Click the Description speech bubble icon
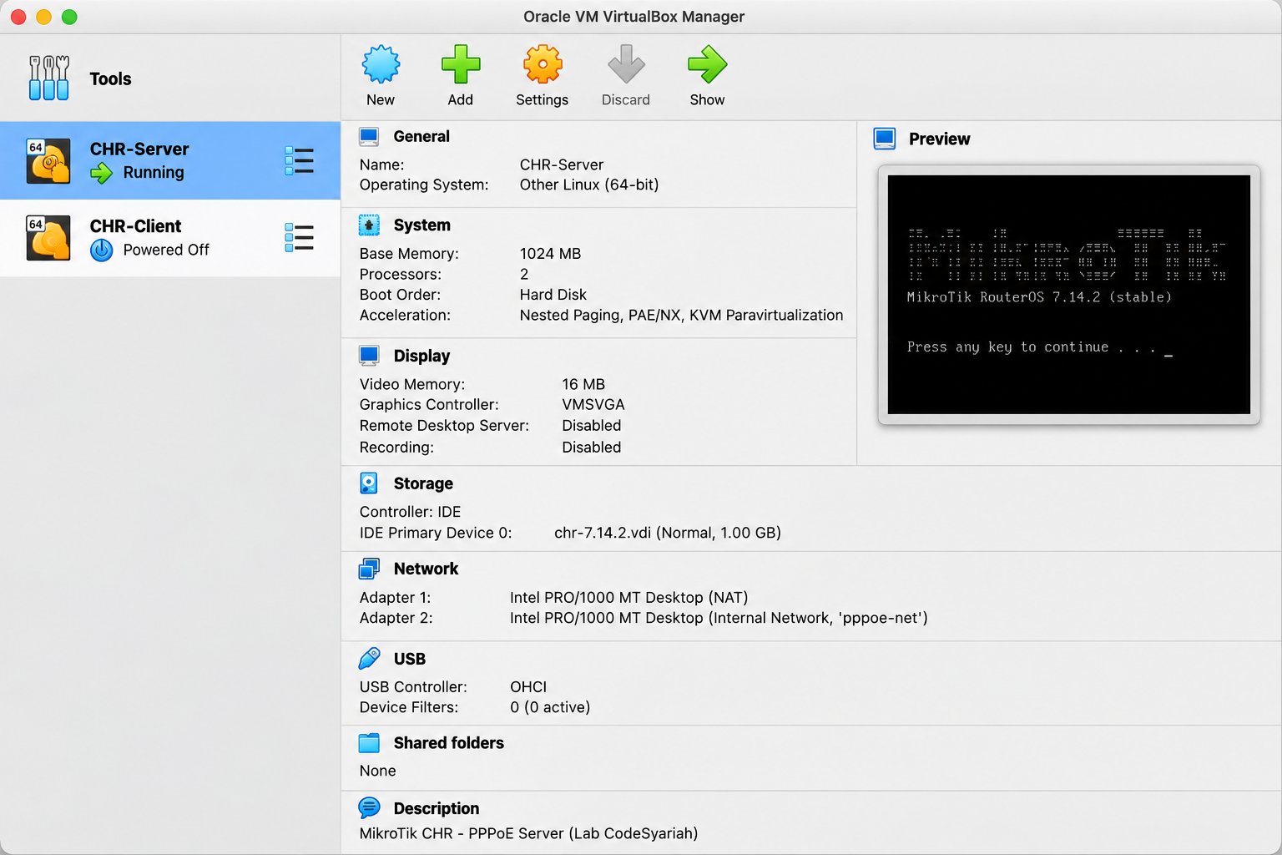Screen dimensions: 1282x855 pos(369,808)
